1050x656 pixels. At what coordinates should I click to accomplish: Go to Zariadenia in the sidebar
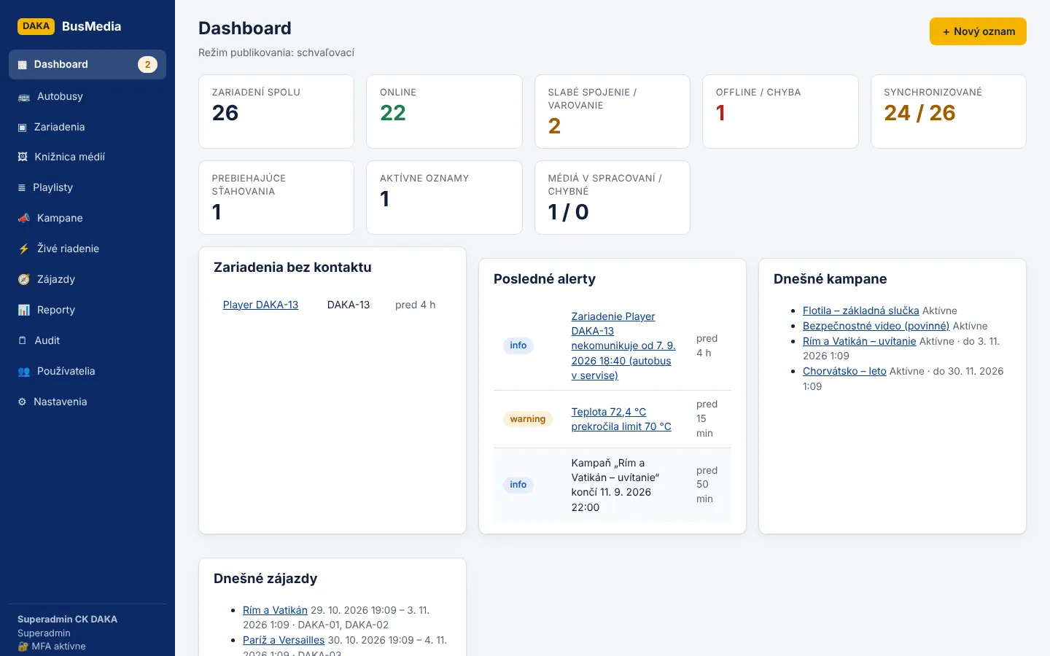click(x=87, y=127)
